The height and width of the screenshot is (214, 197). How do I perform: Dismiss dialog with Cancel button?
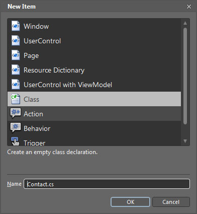[x=171, y=202]
